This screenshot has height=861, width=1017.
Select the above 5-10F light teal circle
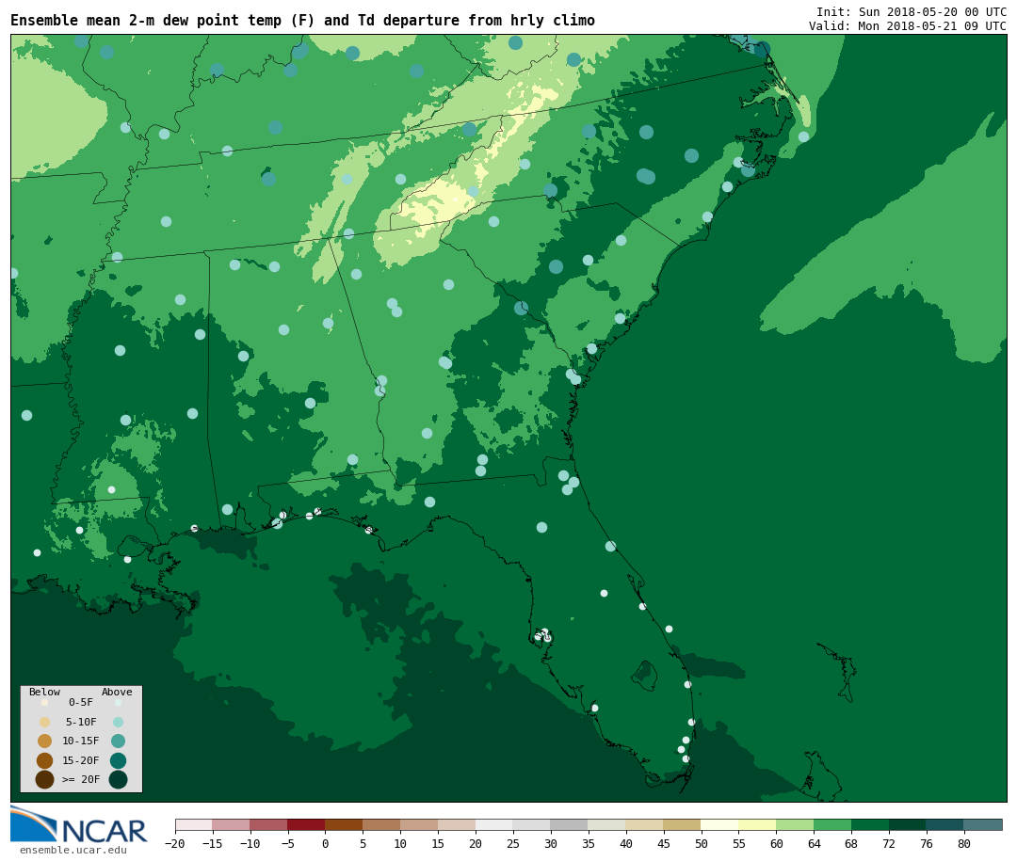(x=118, y=723)
